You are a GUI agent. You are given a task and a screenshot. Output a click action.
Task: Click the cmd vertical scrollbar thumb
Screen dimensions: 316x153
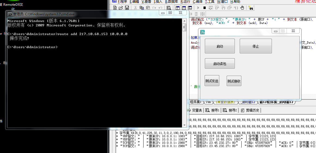tap(184, 27)
